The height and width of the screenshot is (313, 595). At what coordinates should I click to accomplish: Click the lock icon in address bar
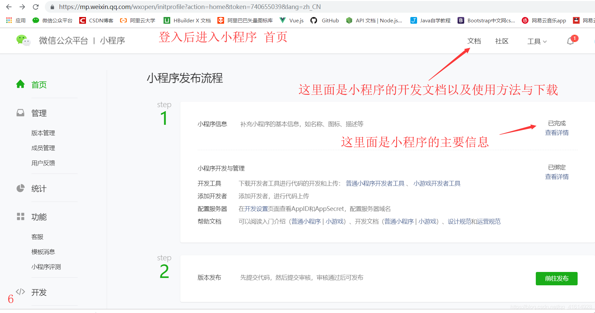click(x=52, y=7)
